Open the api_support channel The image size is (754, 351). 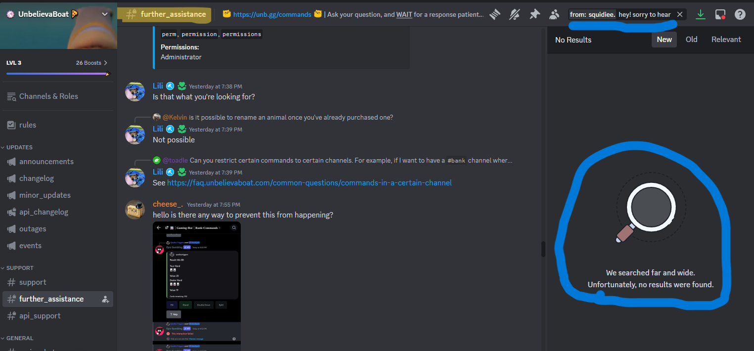pyautogui.click(x=58, y=316)
